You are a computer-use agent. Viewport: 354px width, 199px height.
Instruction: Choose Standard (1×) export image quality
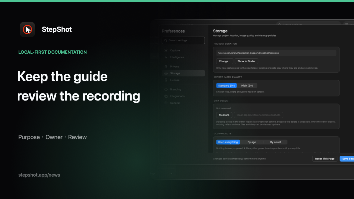[x=227, y=86]
